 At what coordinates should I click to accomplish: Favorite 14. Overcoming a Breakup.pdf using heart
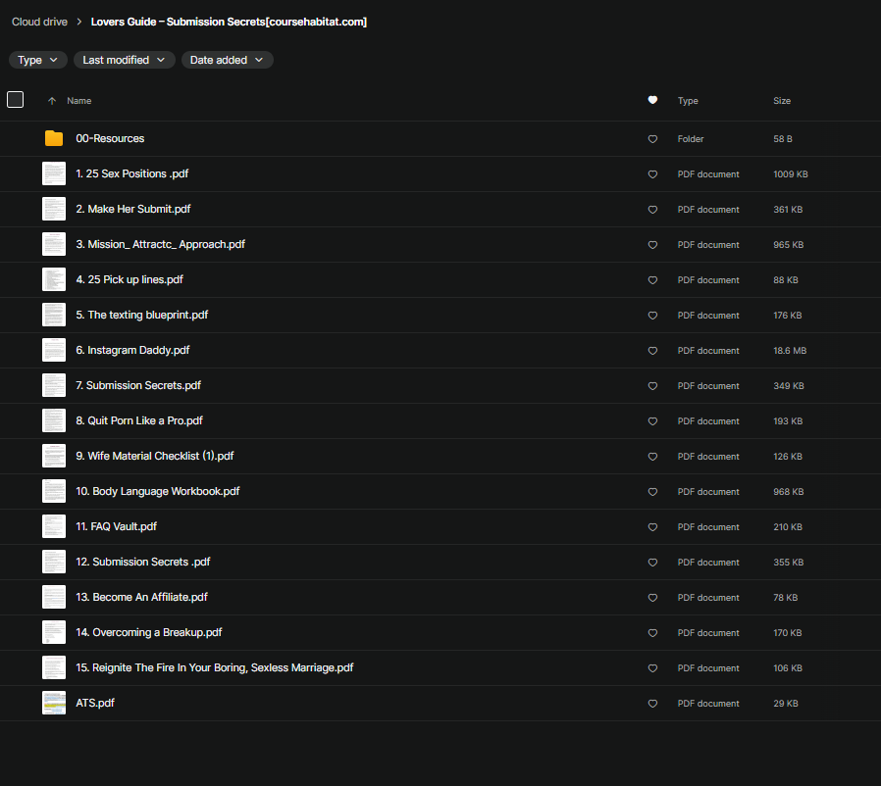pos(652,633)
